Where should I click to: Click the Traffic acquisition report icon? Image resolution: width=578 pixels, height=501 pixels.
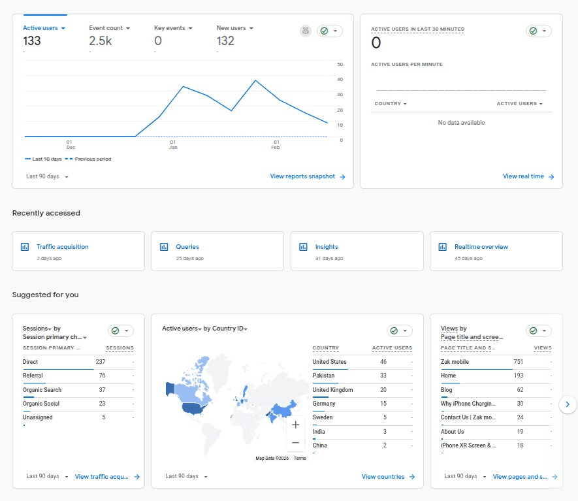25,247
